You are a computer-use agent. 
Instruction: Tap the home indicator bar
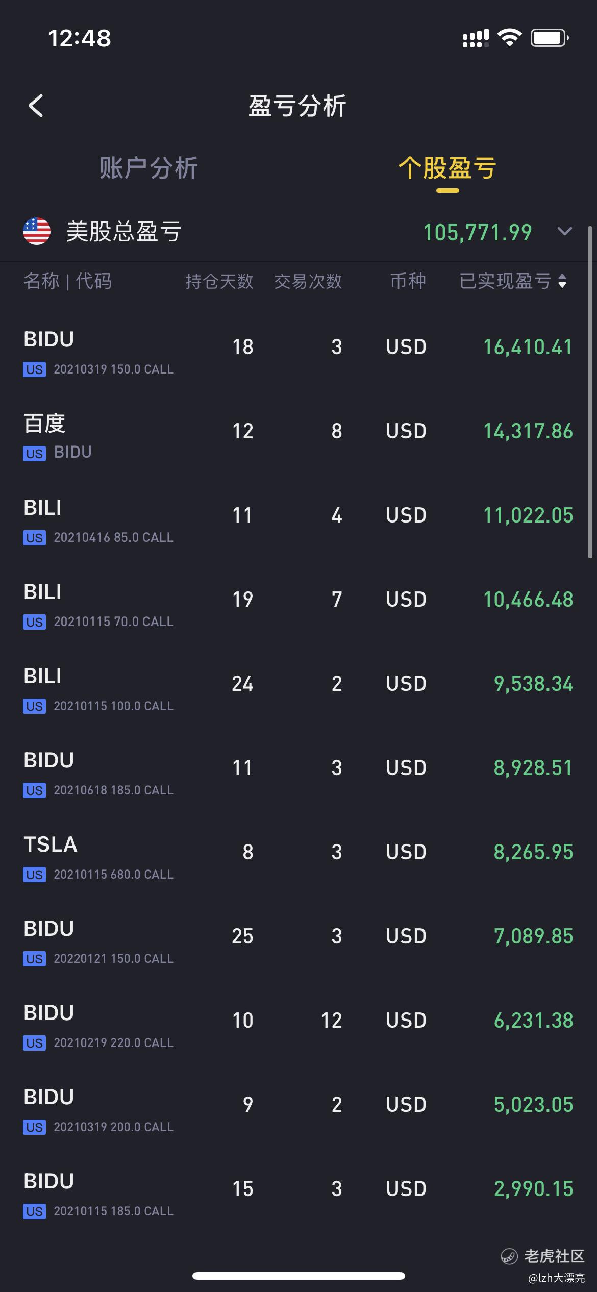click(298, 1276)
